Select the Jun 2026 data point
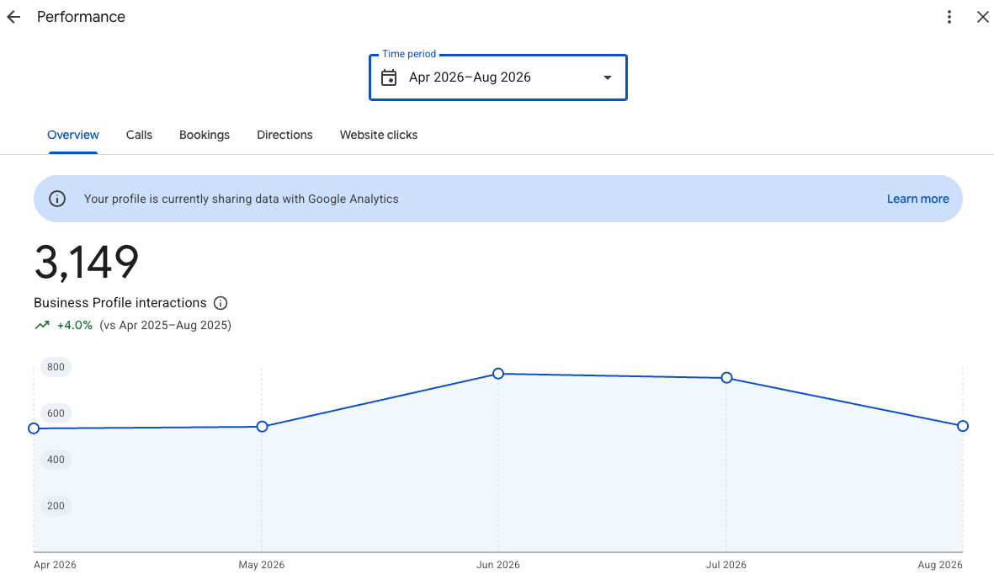994x580 pixels. click(498, 374)
